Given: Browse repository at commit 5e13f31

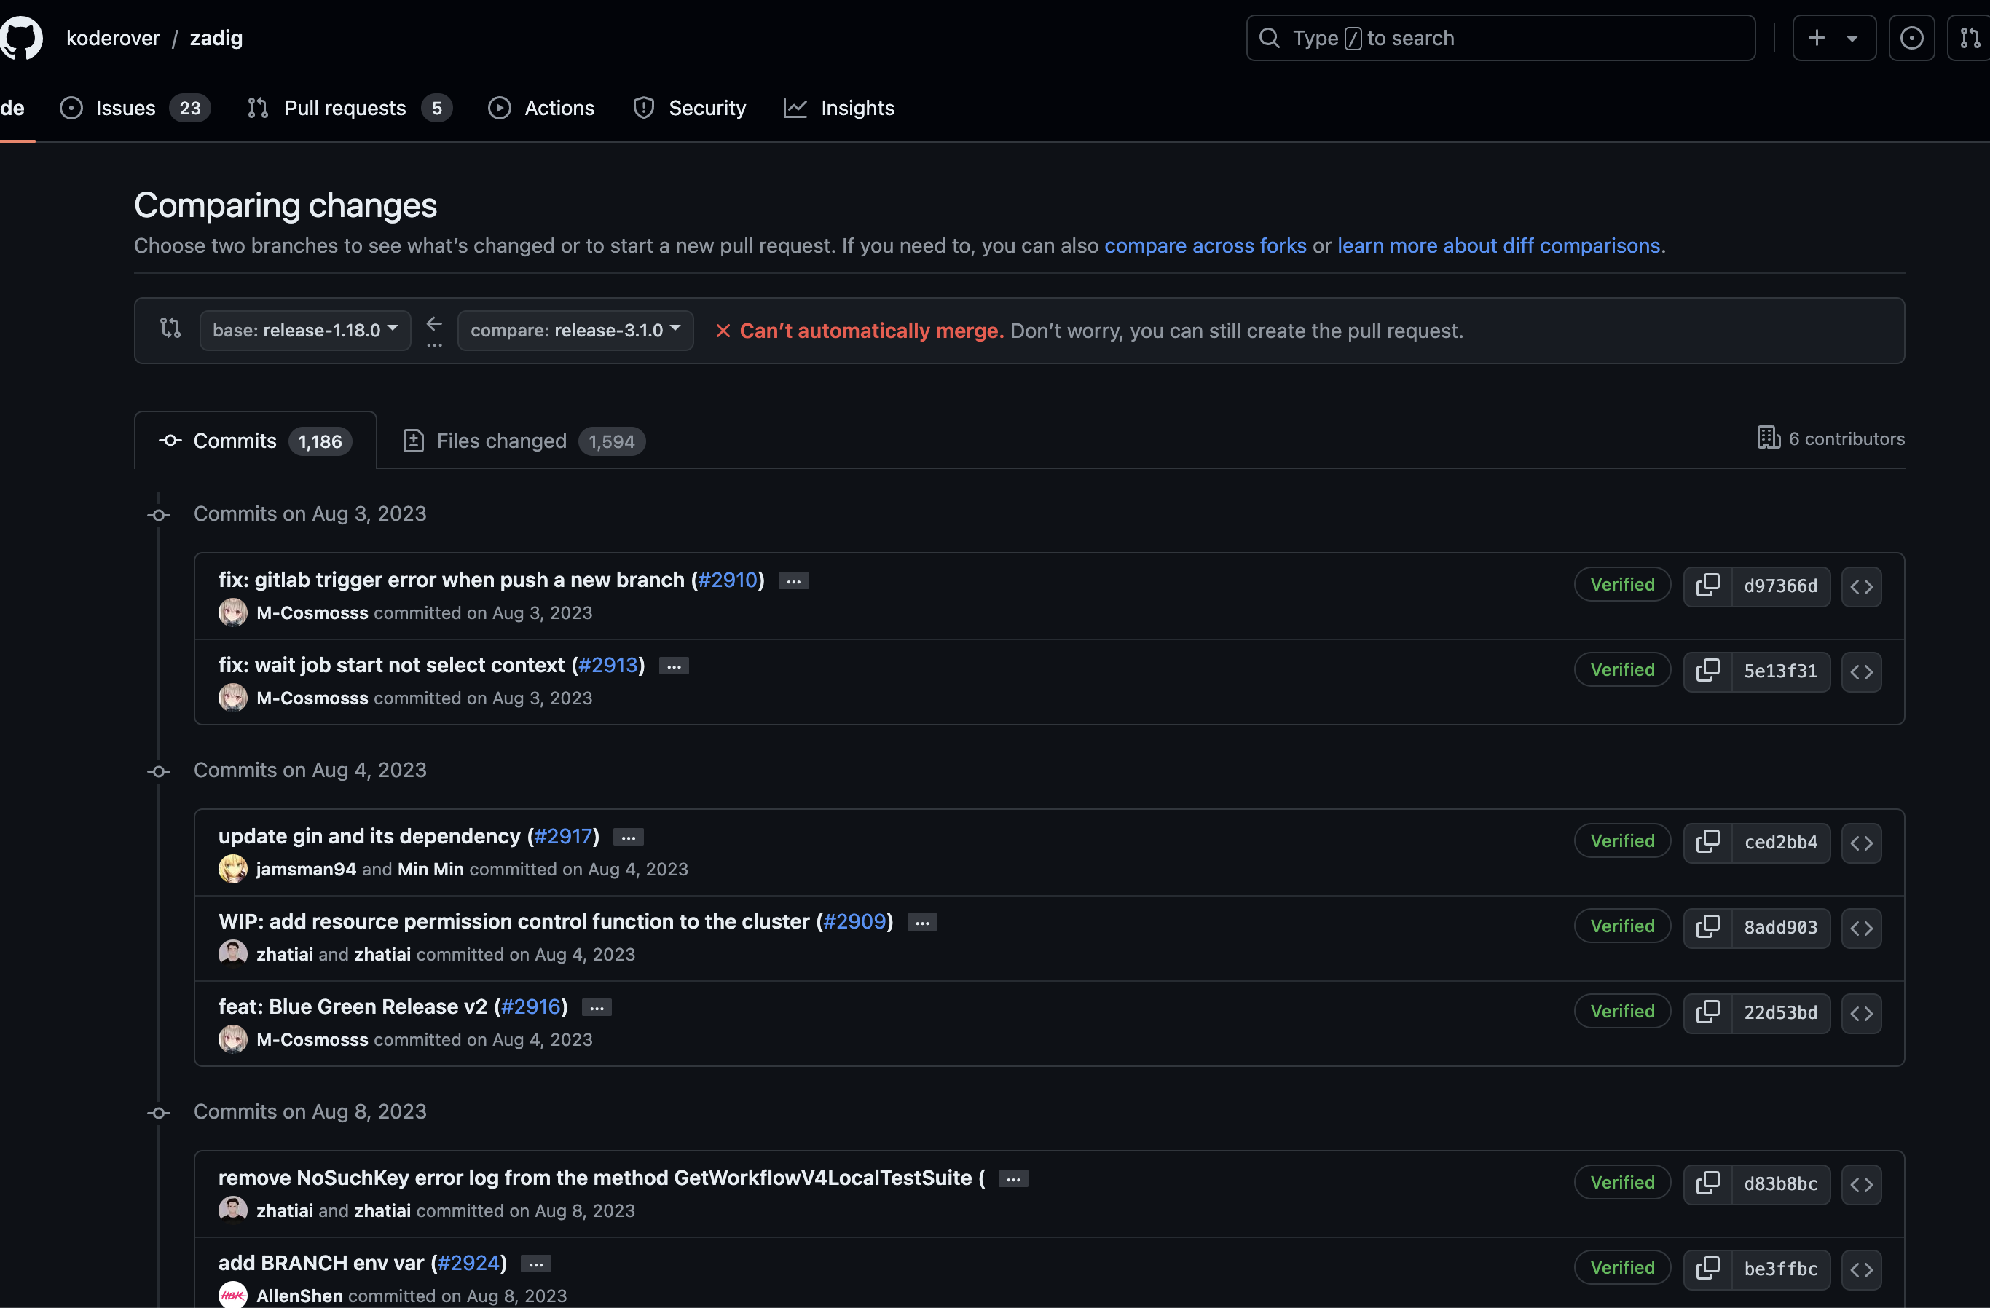Looking at the screenshot, I should pyautogui.click(x=1861, y=671).
